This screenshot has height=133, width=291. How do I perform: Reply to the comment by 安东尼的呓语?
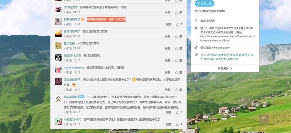[169, 24]
